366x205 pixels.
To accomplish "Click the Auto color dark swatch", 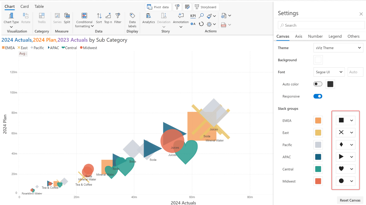I will pos(330,84).
